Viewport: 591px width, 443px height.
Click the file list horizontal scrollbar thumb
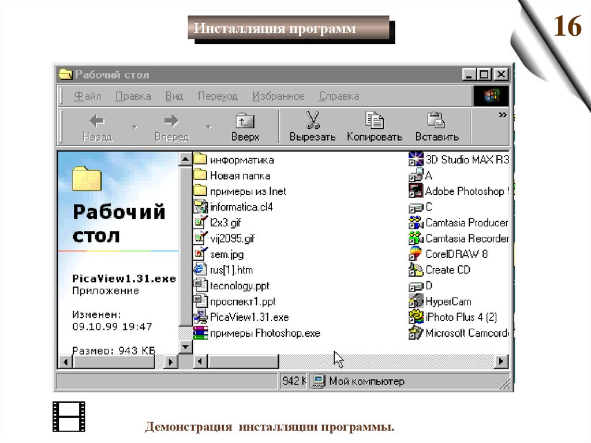tap(244, 362)
